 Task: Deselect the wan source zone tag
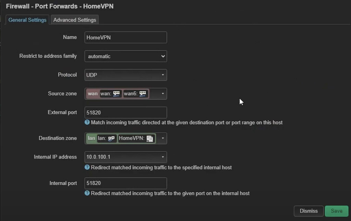click(92, 93)
